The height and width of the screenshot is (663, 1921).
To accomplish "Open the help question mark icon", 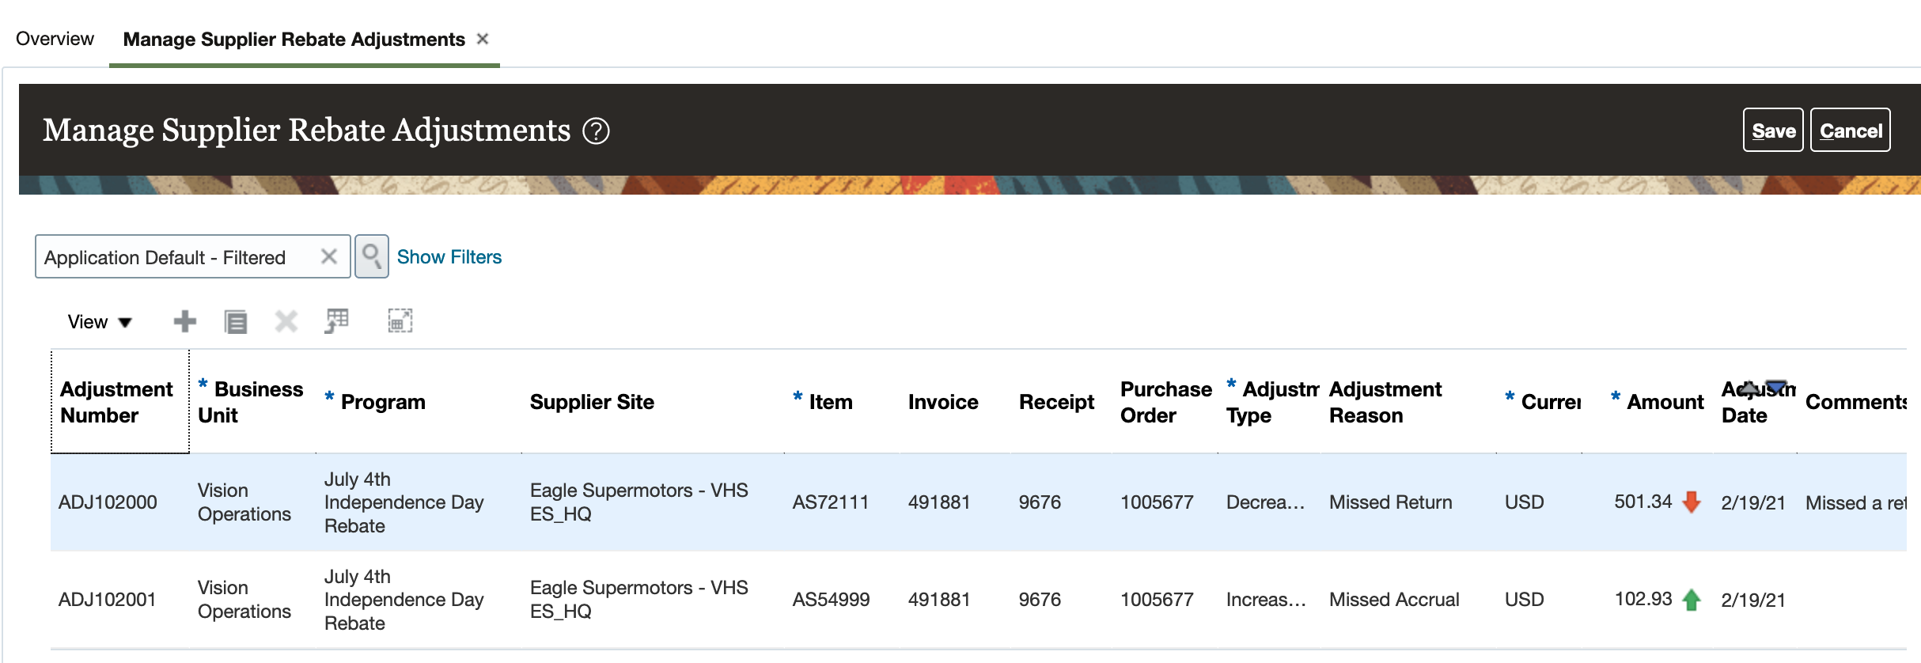I will 596,131.
